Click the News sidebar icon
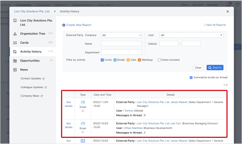Screen dimensions: 242x144 tap(15, 70)
